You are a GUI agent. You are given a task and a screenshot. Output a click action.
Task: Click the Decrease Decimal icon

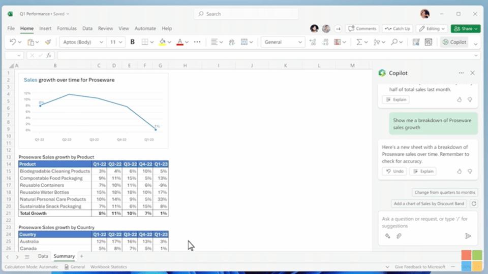click(x=325, y=42)
